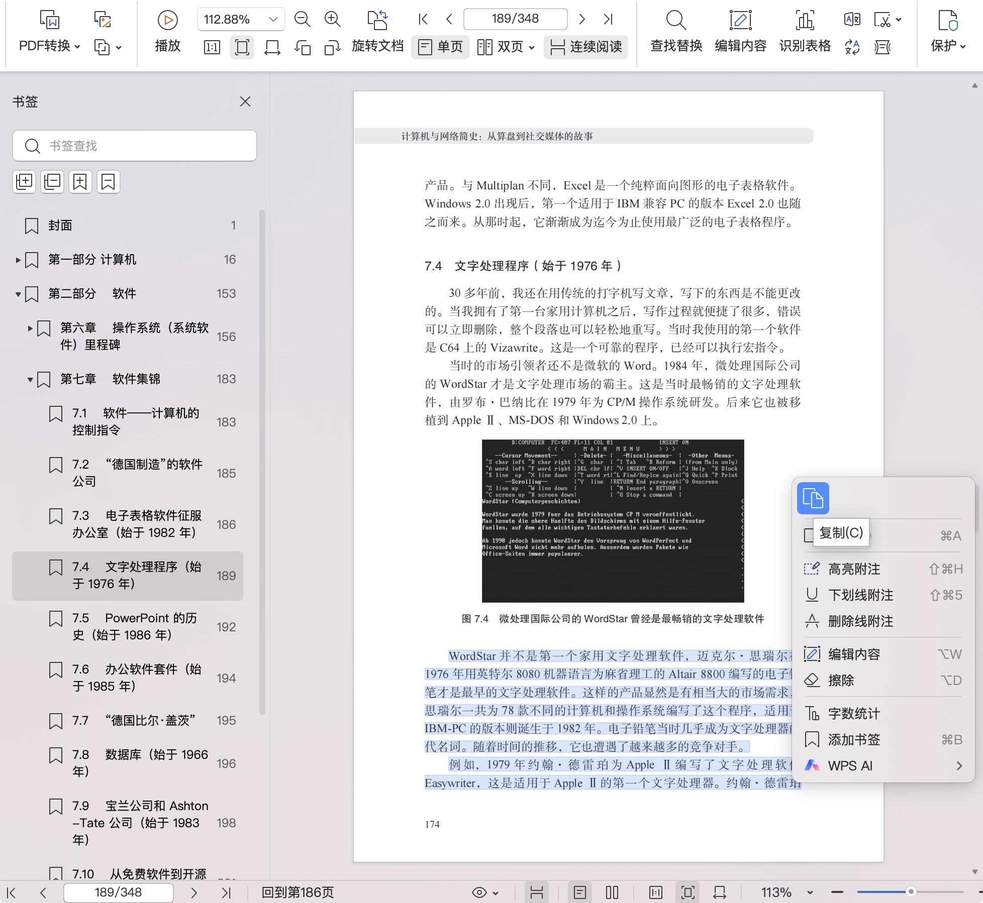Open the zoom percentage combo box
The height and width of the screenshot is (903, 983).
241,20
